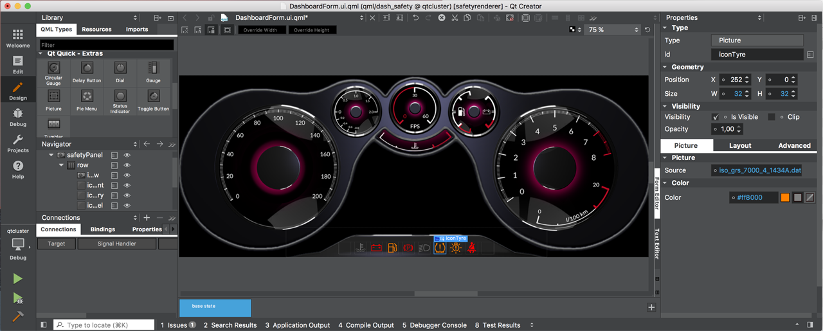Open the 75 % zoom dropdown
This screenshot has height=331, width=823.
(x=613, y=30)
